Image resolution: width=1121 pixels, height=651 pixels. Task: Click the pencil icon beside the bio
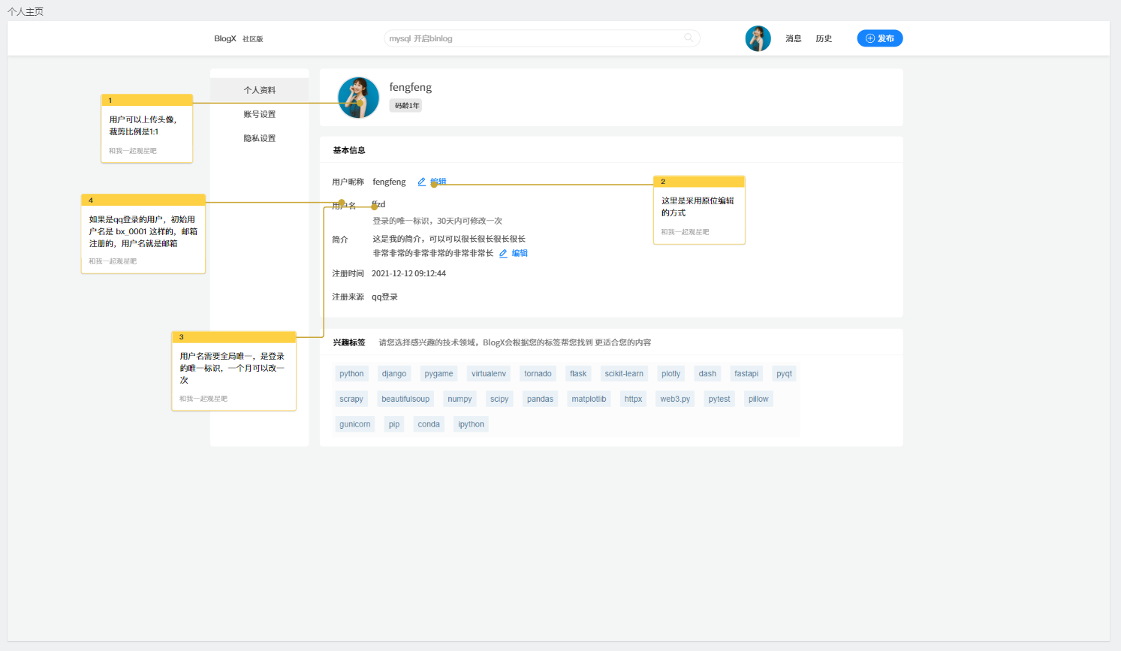pos(504,254)
